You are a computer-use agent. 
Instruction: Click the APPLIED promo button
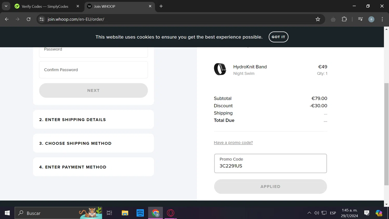coord(270,187)
